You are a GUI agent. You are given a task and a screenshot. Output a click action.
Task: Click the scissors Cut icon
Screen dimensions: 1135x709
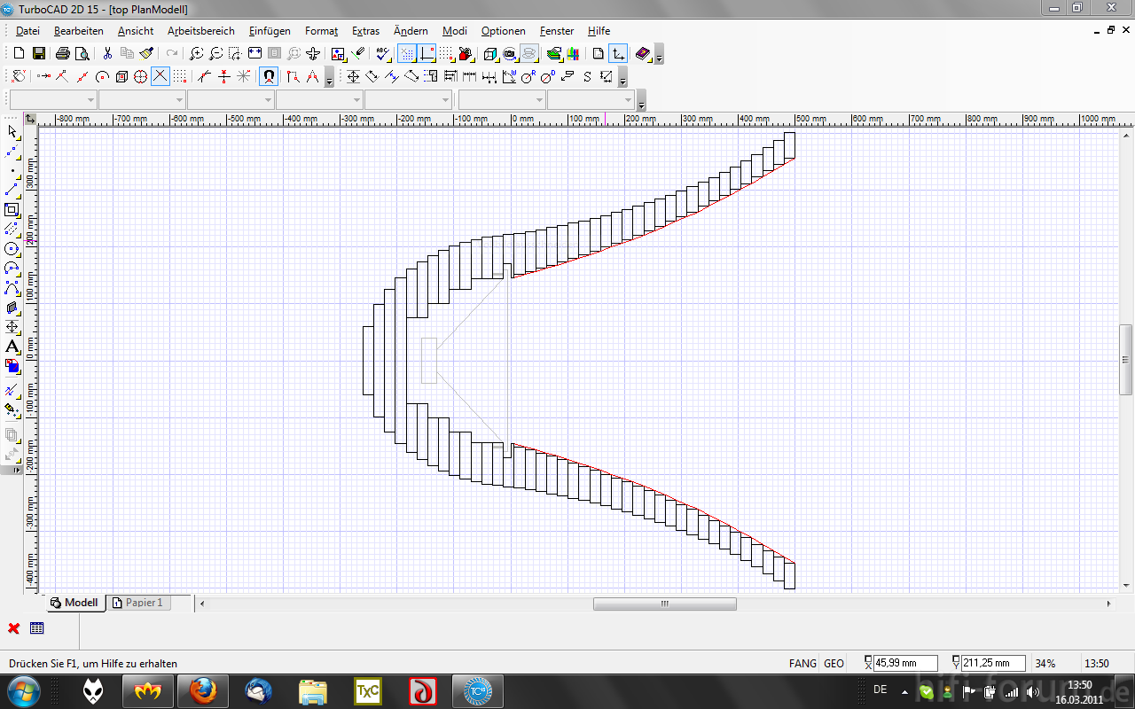coord(107,54)
